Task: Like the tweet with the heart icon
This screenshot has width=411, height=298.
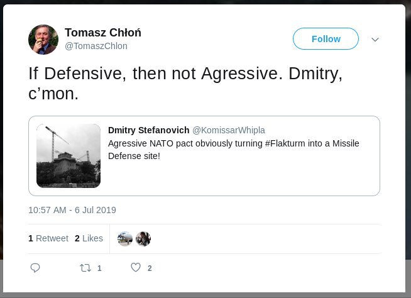Action: click(x=135, y=268)
